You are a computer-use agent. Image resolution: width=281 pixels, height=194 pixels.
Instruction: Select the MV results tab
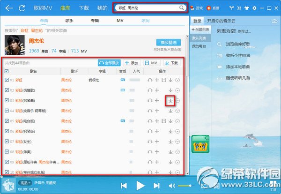tap(120, 21)
